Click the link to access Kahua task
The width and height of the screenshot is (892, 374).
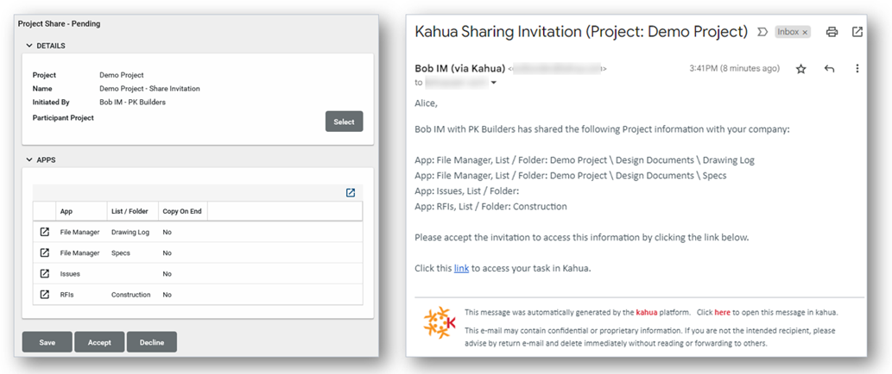461,269
